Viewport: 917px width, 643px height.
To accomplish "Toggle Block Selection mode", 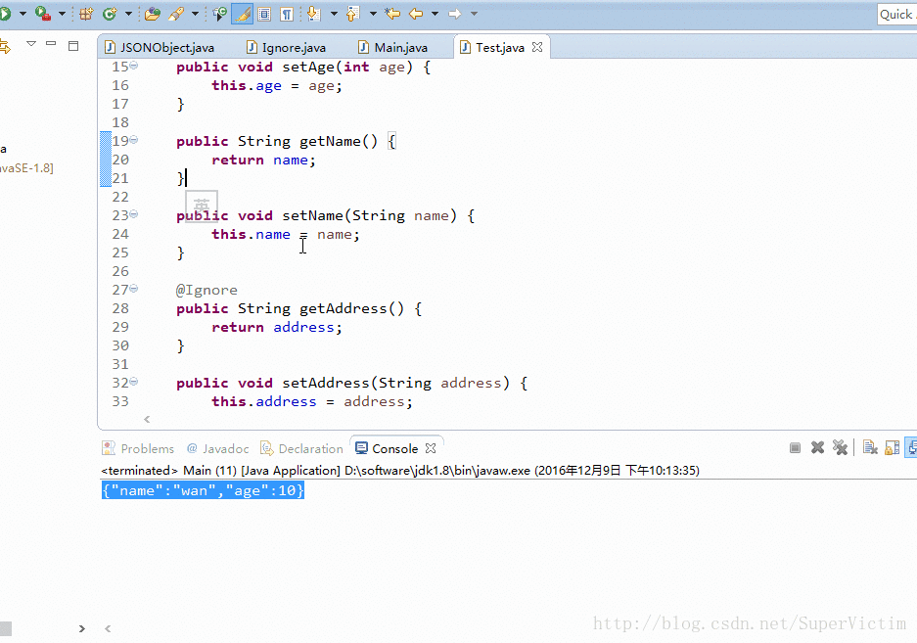I will coord(264,14).
